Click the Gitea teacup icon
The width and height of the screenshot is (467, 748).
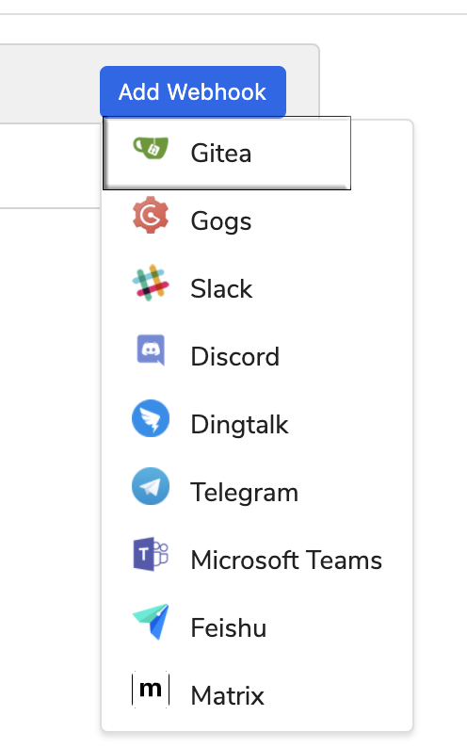point(151,147)
